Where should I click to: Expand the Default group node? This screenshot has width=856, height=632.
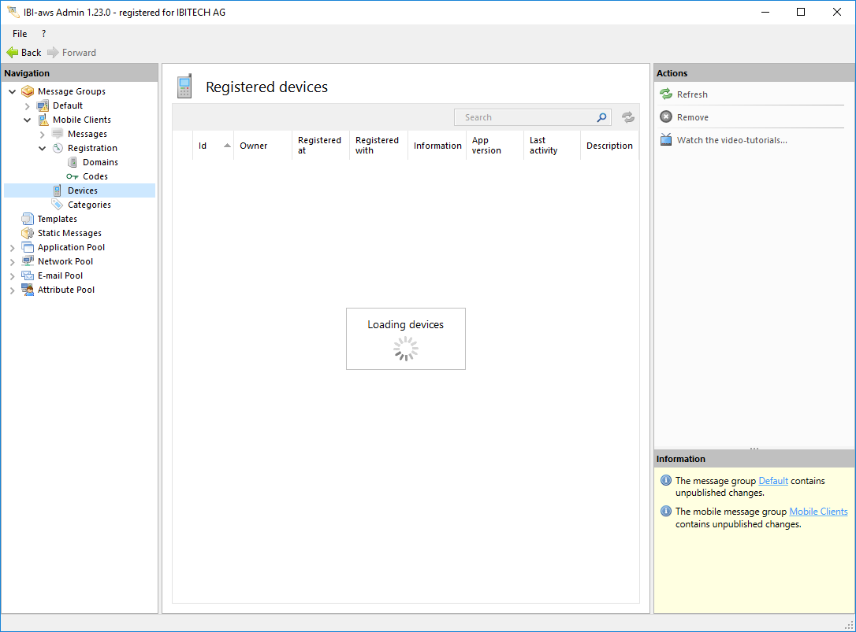[28, 105]
